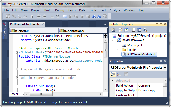Open the File Properties object dropdown
Image resolution: width=171 pixels, height=107 pixels.
[x=165, y=68]
